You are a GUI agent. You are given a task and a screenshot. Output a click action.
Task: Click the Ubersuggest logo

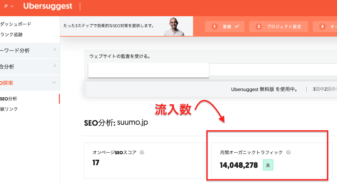[48, 6]
